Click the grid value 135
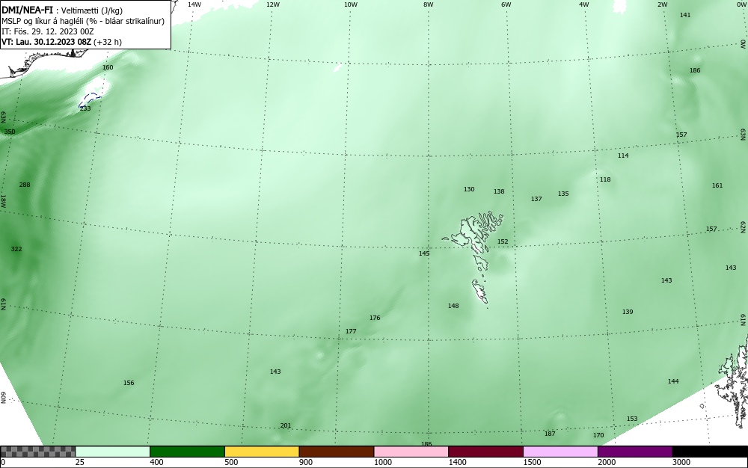The height and width of the screenshot is (468, 748). tap(563, 194)
